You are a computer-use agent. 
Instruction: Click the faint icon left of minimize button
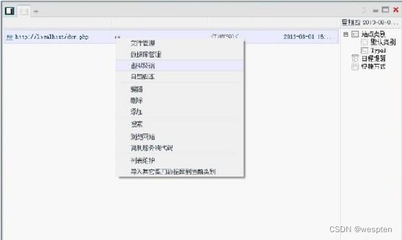pos(364,10)
